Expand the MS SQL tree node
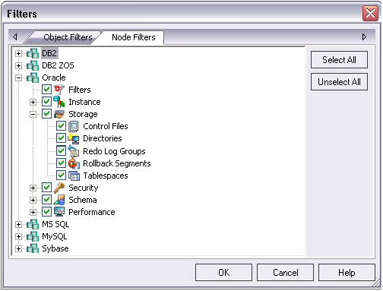 coord(18,224)
